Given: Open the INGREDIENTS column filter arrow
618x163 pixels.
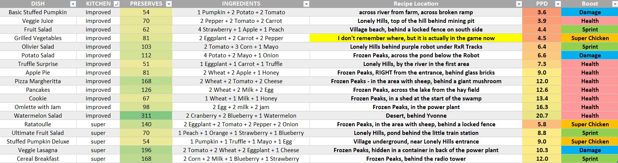Looking at the screenshot, I should (x=306, y=4).
